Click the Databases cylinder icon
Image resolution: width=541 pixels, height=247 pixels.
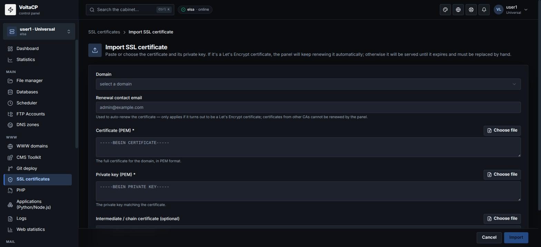(x=10, y=92)
